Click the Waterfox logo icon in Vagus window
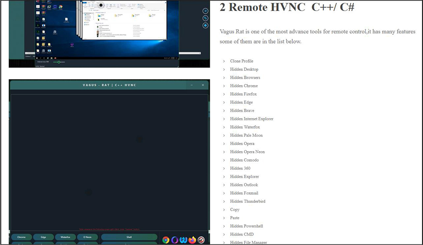The image size is (423, 245). pos(184,240)
